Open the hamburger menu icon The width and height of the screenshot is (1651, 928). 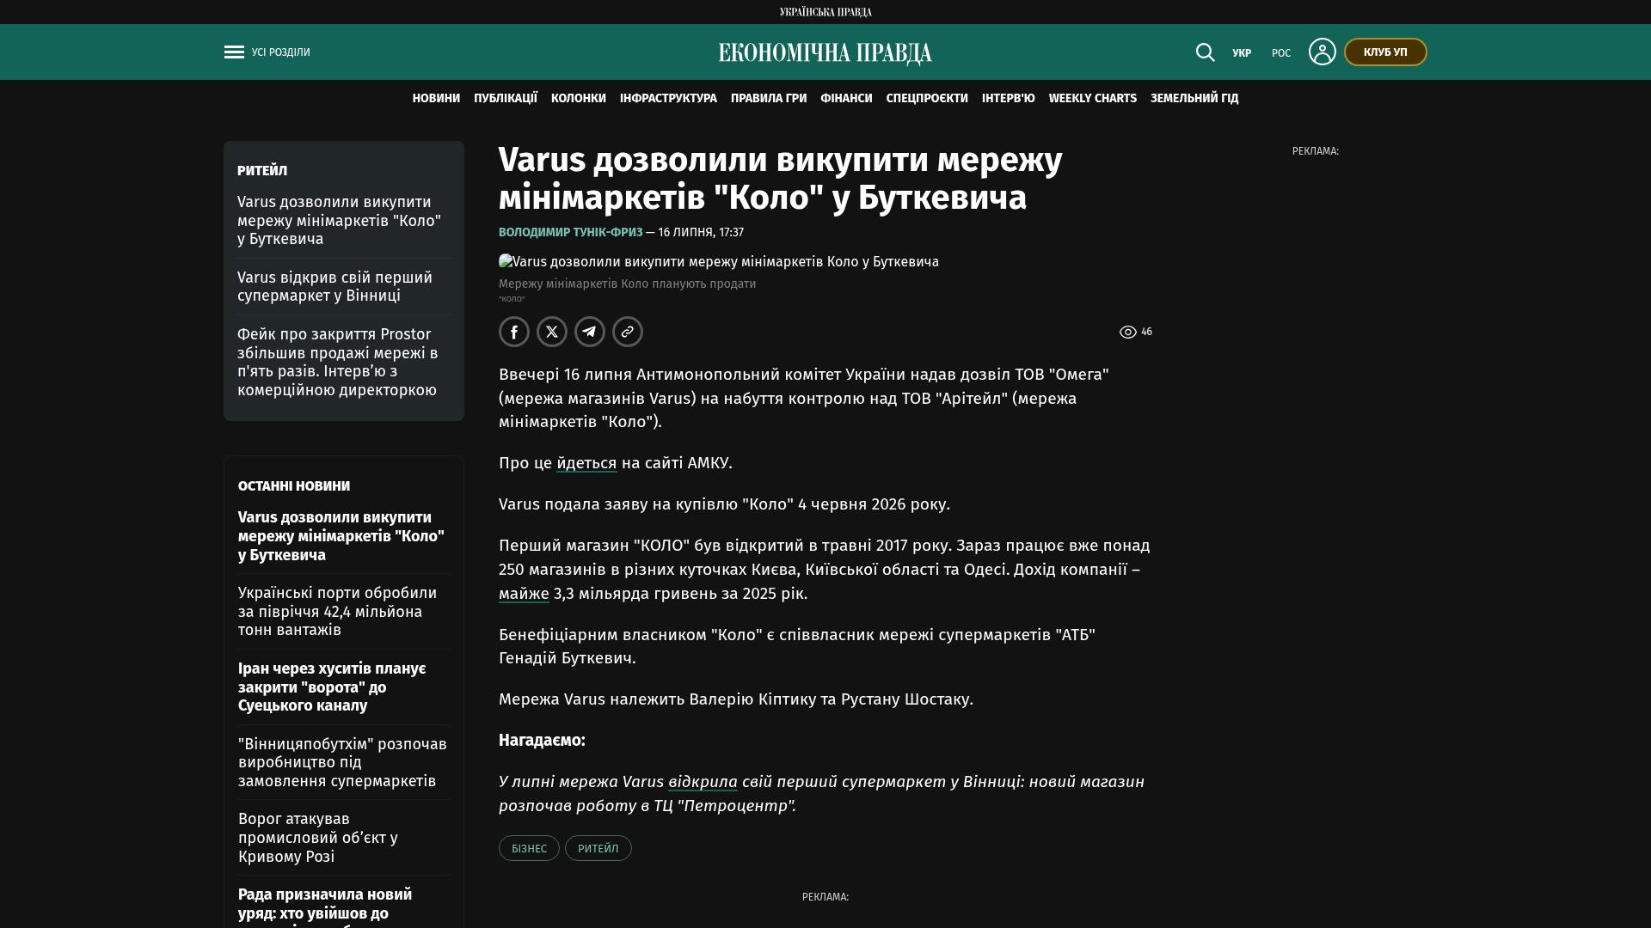[234, 52]
